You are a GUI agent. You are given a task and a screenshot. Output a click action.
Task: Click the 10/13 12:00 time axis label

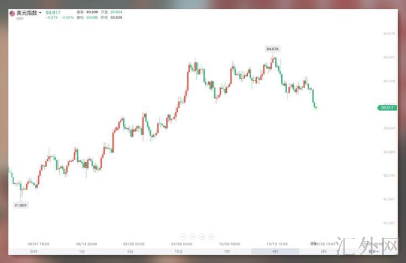tap(277, 244)
